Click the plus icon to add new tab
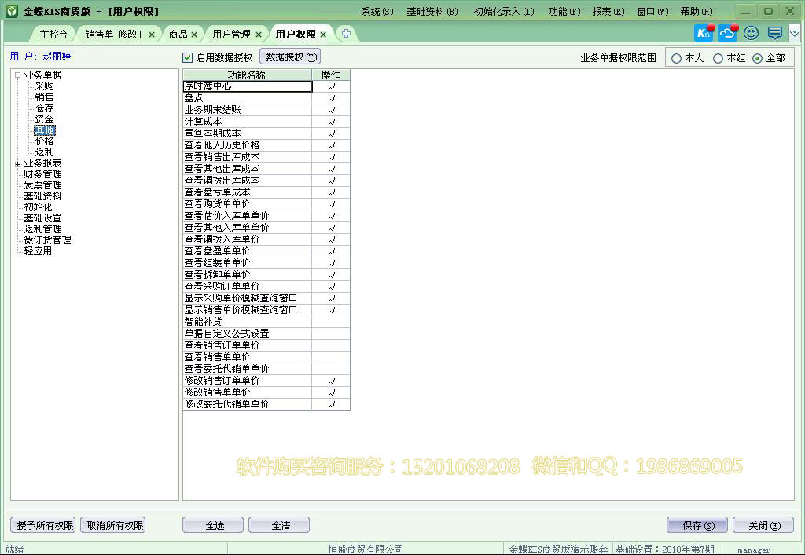Image resolution: width=805 pixels, height=555 pixels. [346, 33]
